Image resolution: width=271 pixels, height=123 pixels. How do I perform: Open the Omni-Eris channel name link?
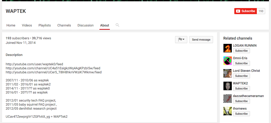[240, 58]
